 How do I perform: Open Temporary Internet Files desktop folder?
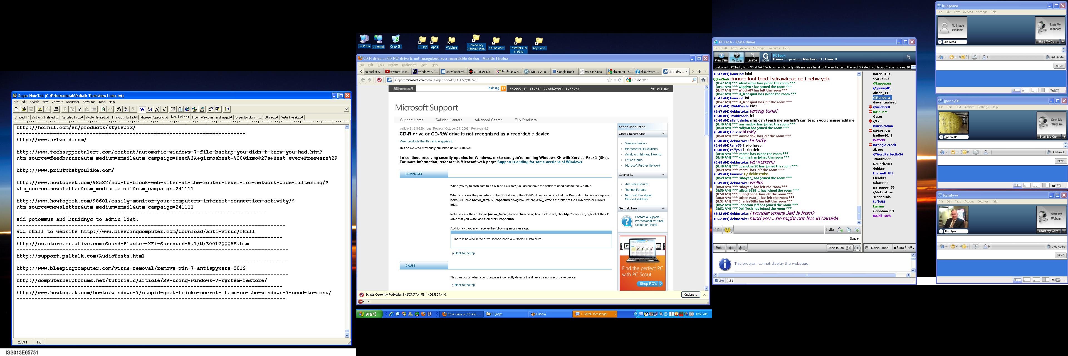pyautogui.click(x=476, y=43)
